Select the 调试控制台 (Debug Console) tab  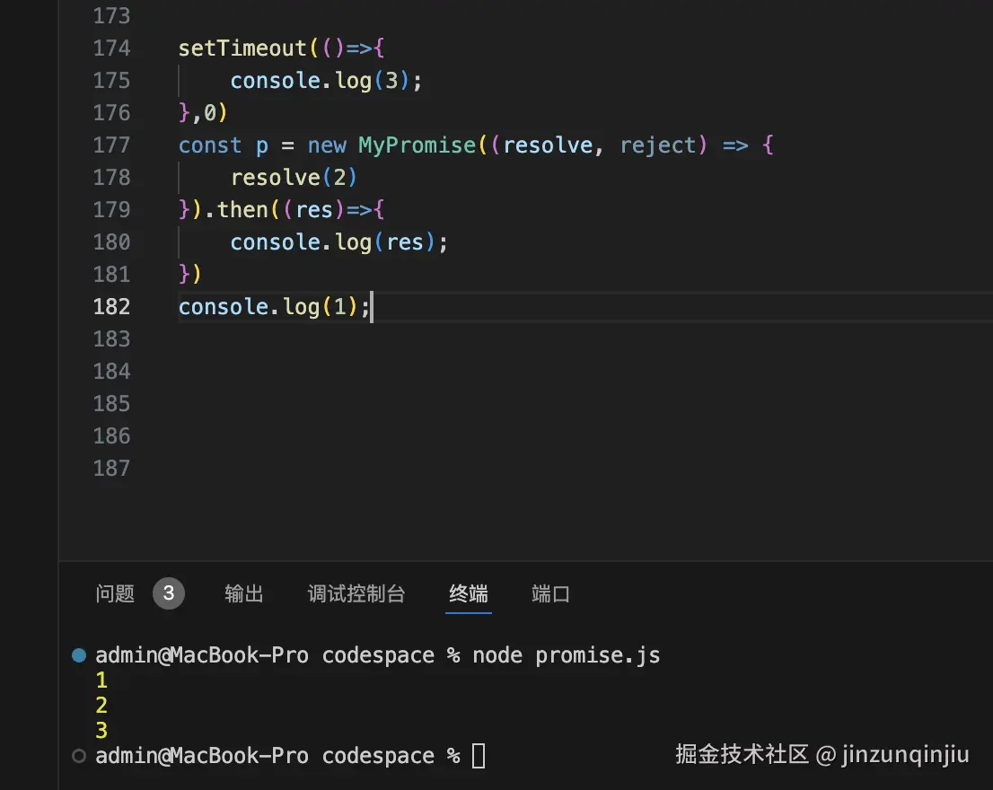pos(356,593)
